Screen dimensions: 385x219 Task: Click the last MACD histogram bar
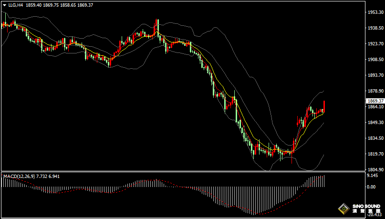click(x=324, y=181)
